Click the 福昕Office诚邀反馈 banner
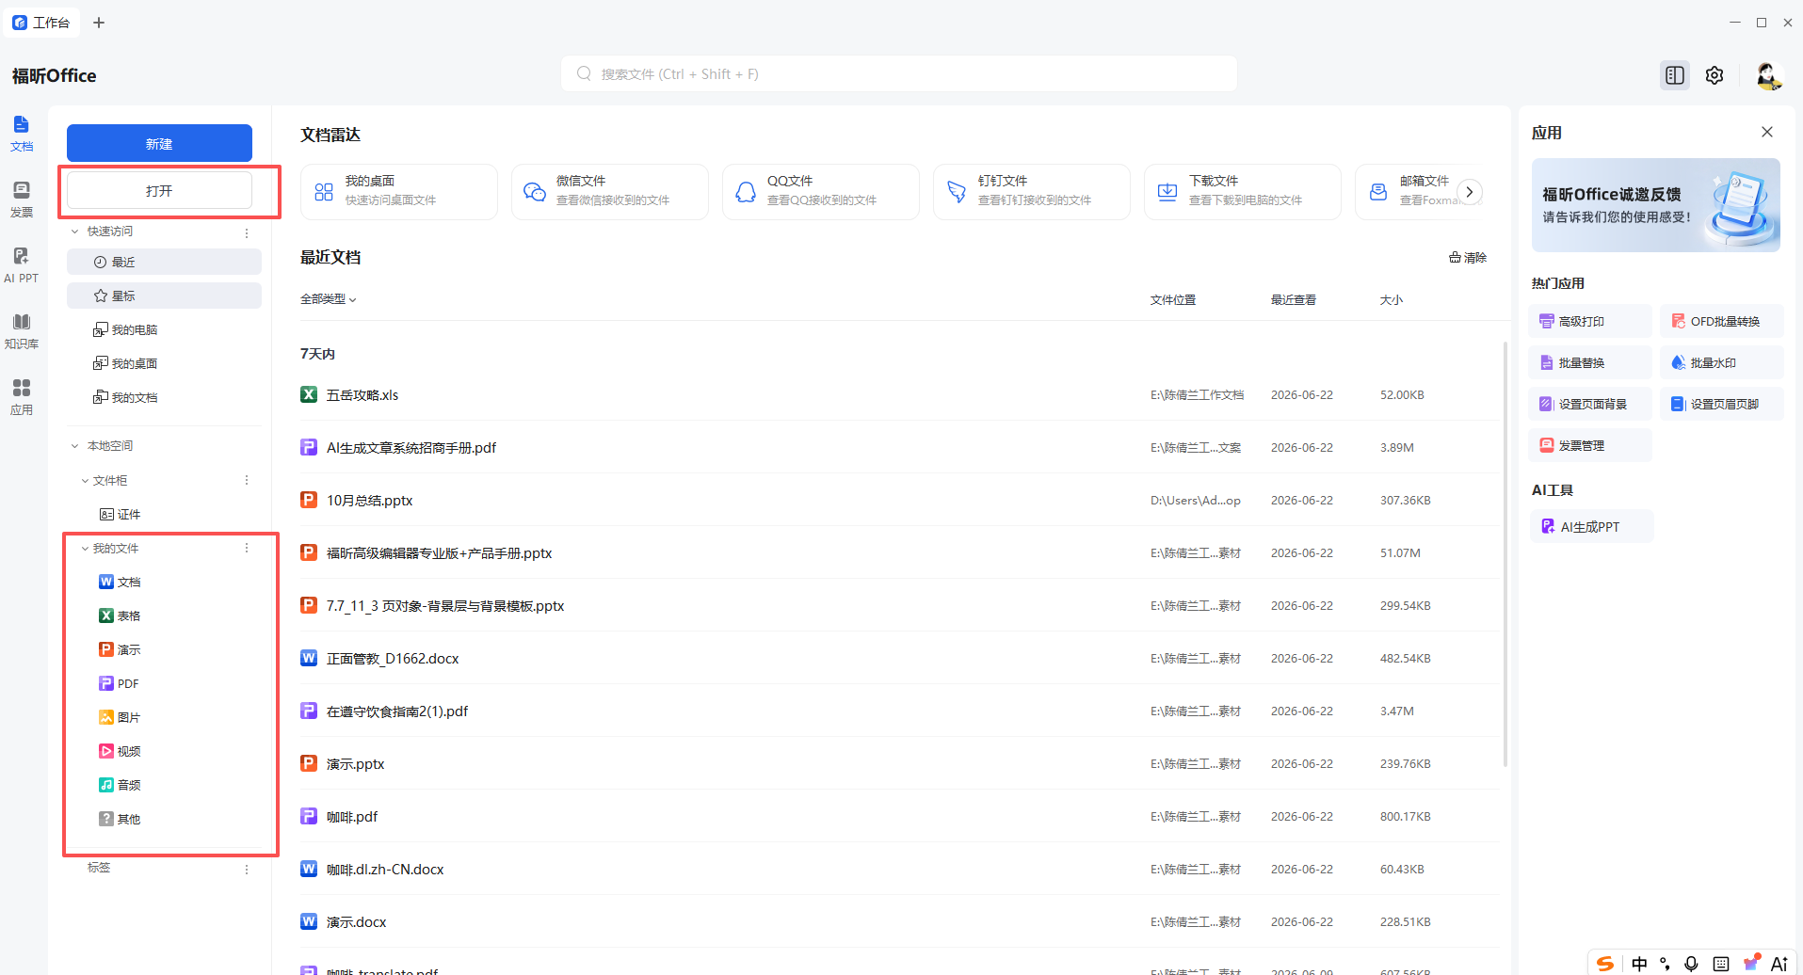The width and height of the screenshot is (1803, 975). click(1656, 205)
